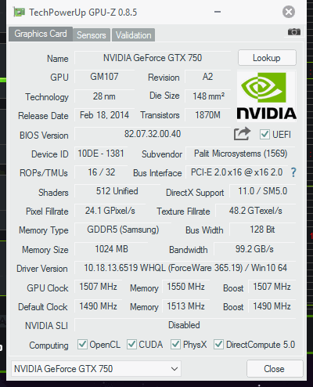Screen dimensions: 313x387
Task: Toggle the UEFI checkbox
Action: point(264,134)
